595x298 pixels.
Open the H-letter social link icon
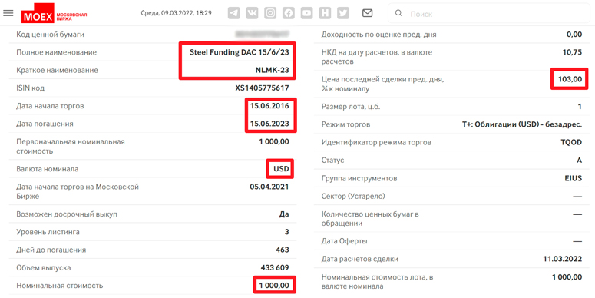tap(325, 13)
